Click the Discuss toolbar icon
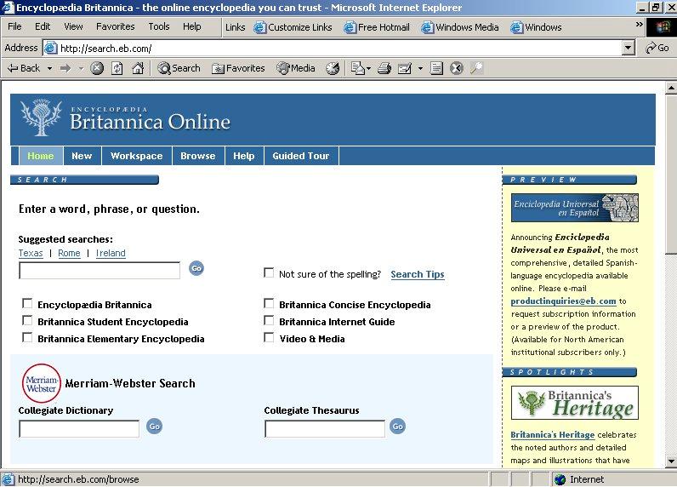 [x=436, y=68]
